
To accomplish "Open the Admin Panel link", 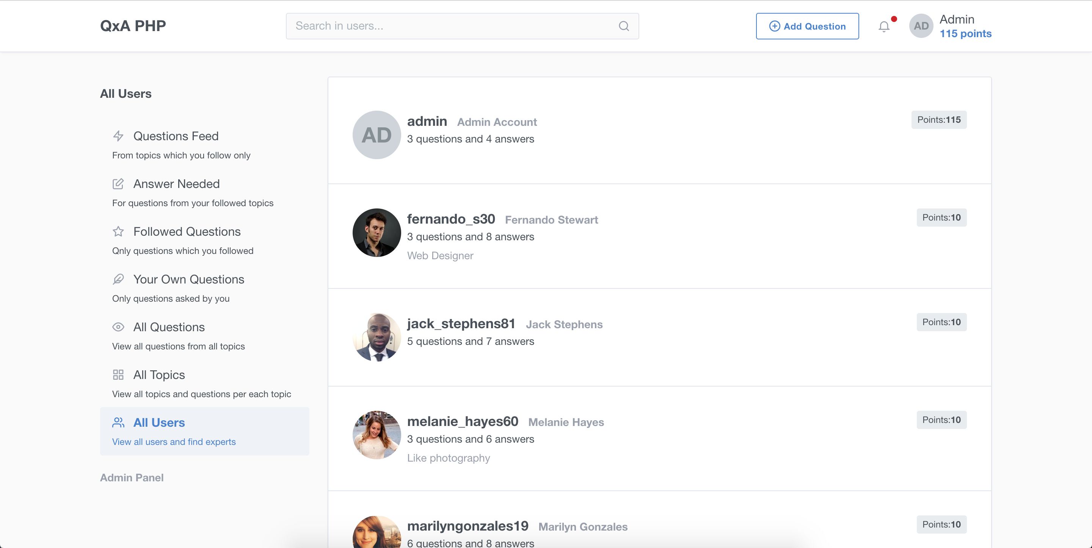I will [132, 478].
